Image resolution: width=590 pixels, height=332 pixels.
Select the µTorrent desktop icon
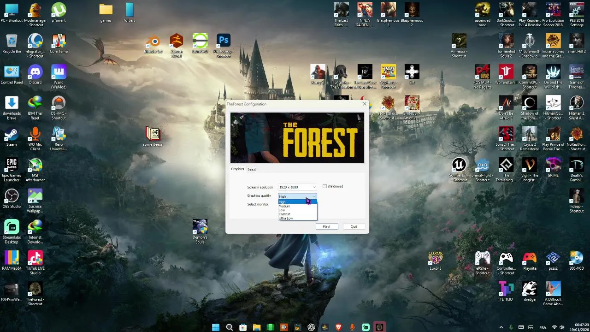(x=59, y=13)
